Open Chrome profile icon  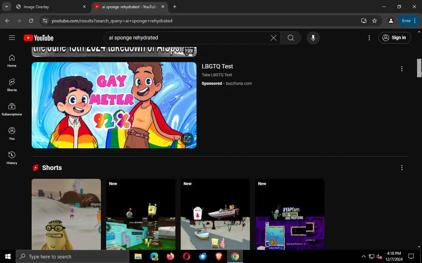391,21
